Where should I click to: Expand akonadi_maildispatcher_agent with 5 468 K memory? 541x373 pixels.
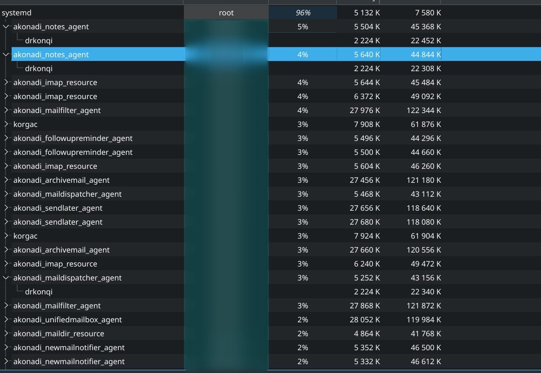[x=6, y=194]
